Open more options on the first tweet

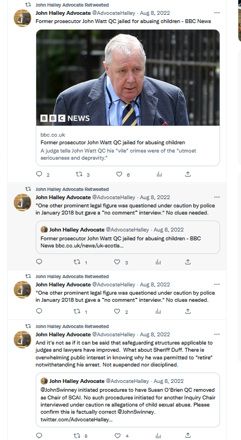coord(216,13)
